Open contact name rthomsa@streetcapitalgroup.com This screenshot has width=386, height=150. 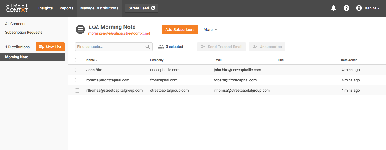[115, 90]
